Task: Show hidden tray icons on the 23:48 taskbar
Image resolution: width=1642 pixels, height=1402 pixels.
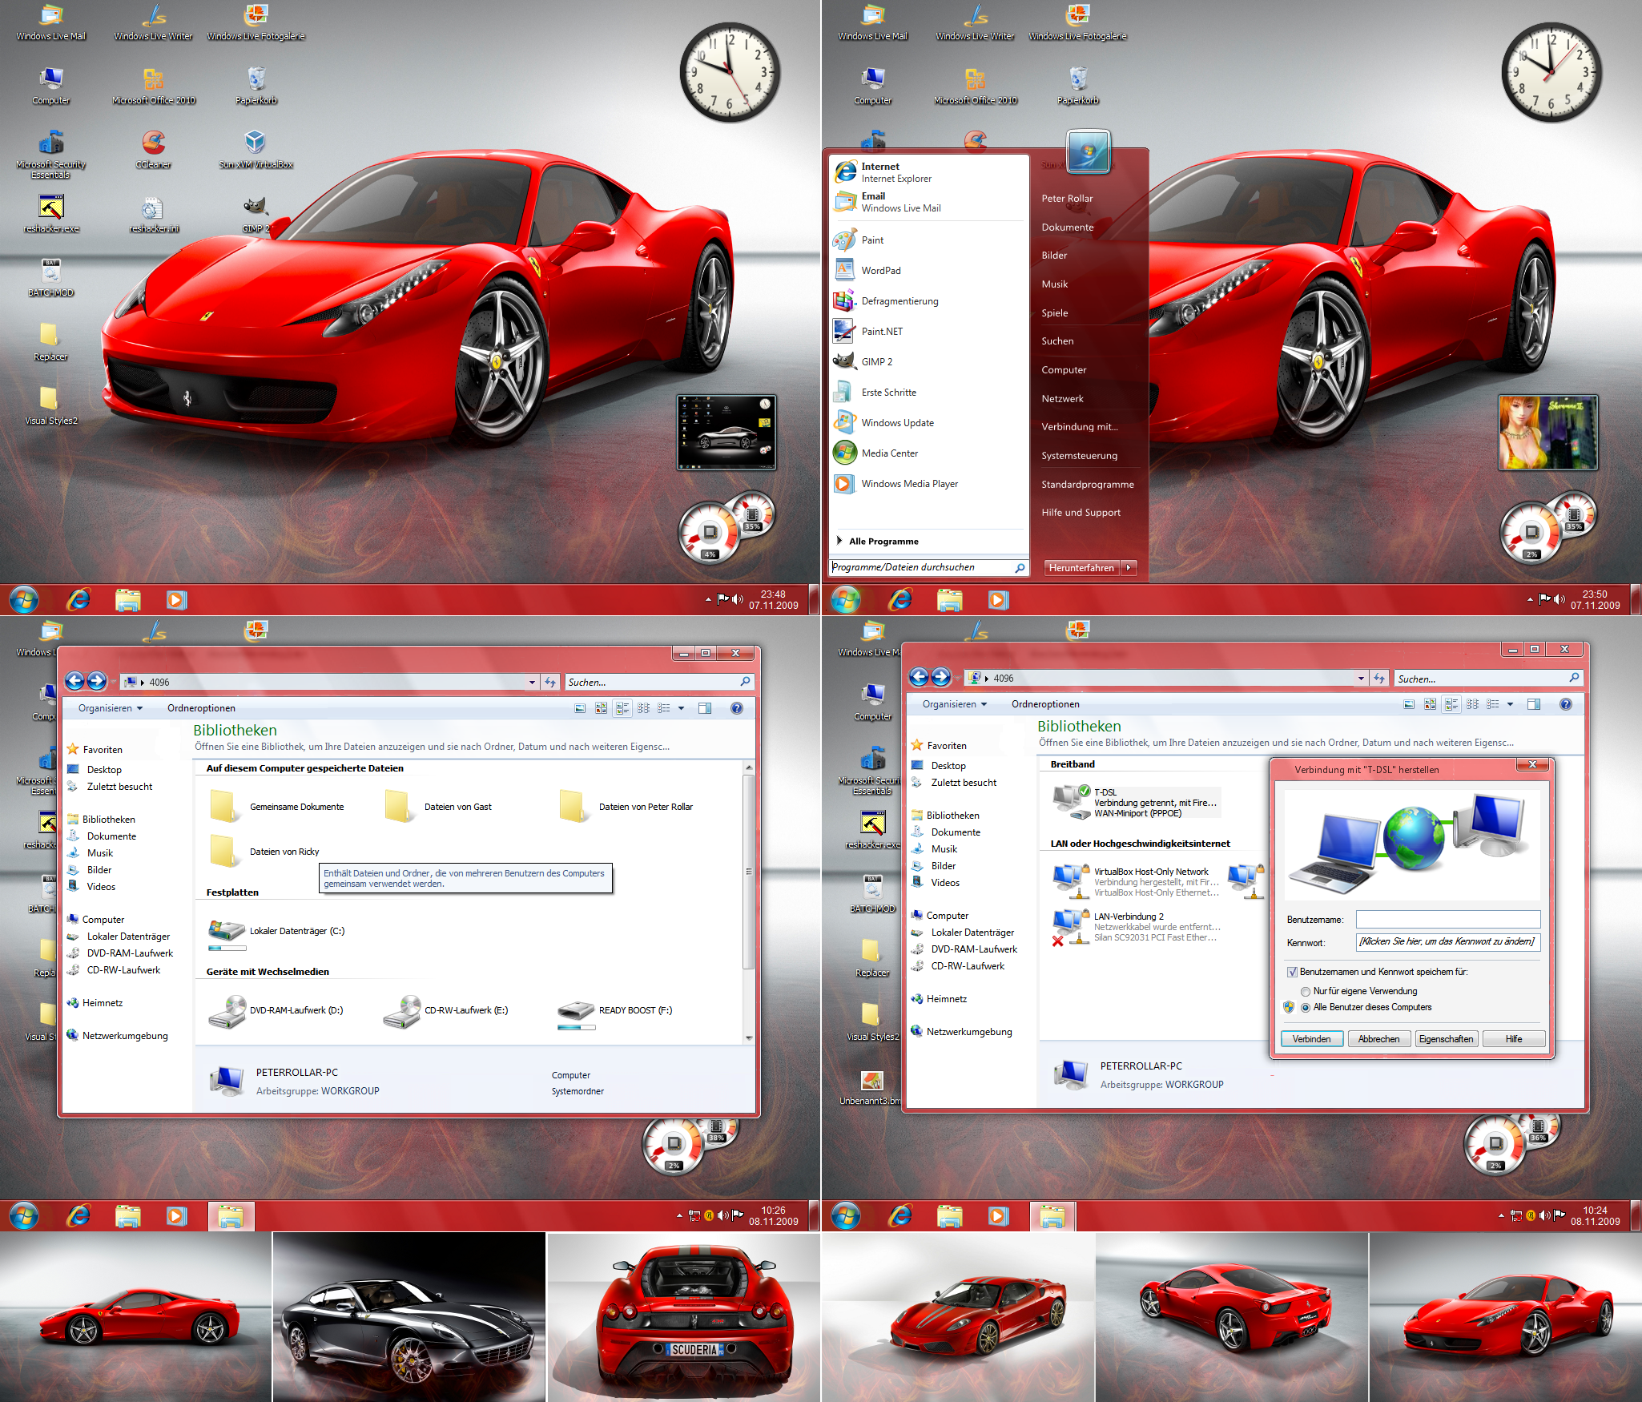Action: (708, 599)
